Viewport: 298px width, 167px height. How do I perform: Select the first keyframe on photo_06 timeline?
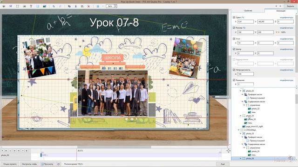click(41, 155)
